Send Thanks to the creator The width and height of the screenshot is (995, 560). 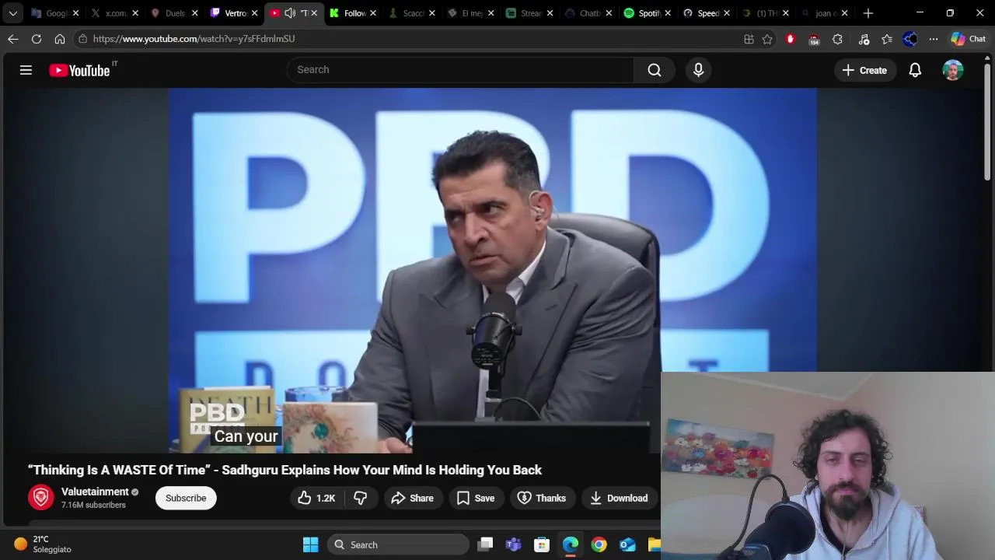(x=542, y=498)
